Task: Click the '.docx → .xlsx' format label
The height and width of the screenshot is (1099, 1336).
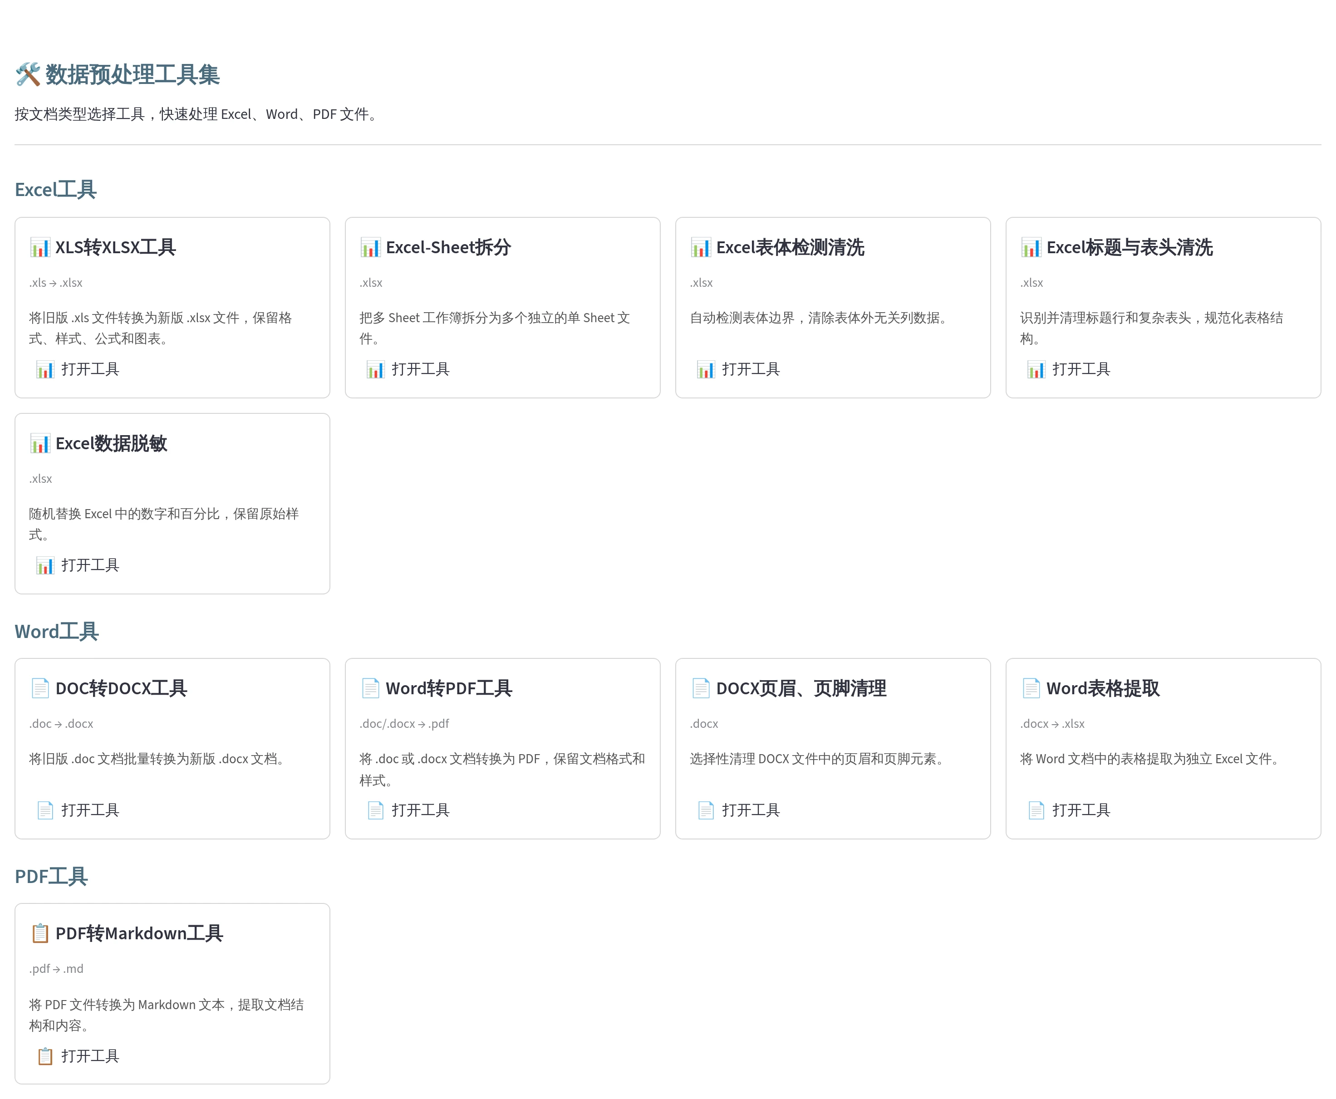Action: pos(1052,724)
